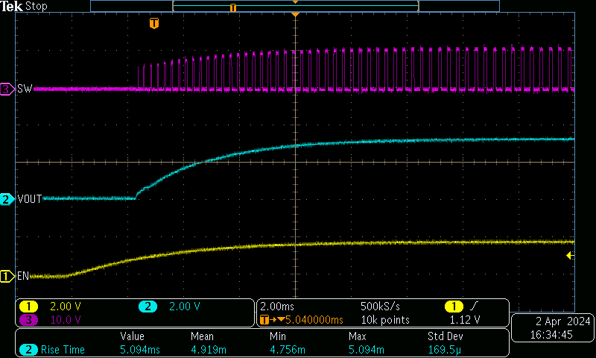Click the channel 3 SW ground marker
This screenshot has width=596, height=358.
tap(7, 89)
